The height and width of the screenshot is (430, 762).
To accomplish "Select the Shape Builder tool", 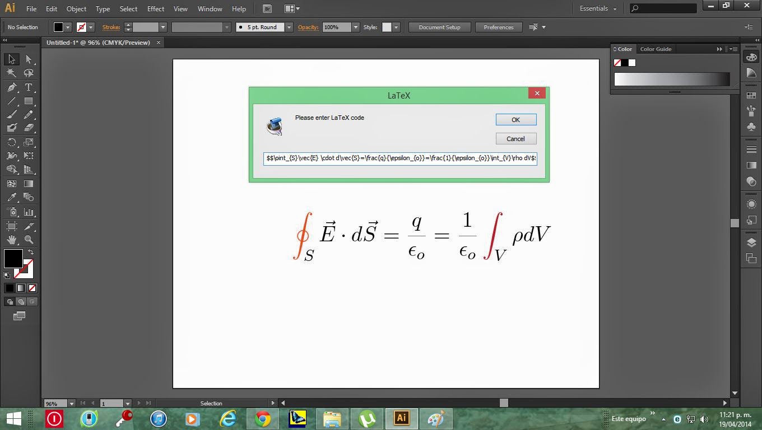I will (x=11, y=170).
